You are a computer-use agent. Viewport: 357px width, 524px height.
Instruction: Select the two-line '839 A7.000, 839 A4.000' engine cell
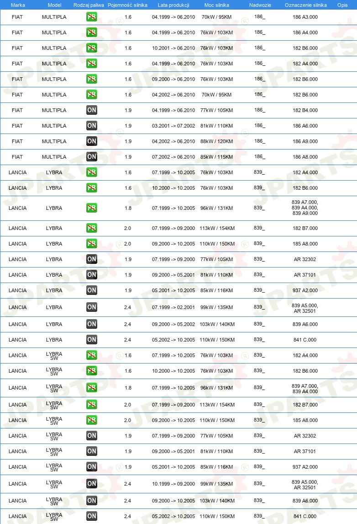coord(305,389)
